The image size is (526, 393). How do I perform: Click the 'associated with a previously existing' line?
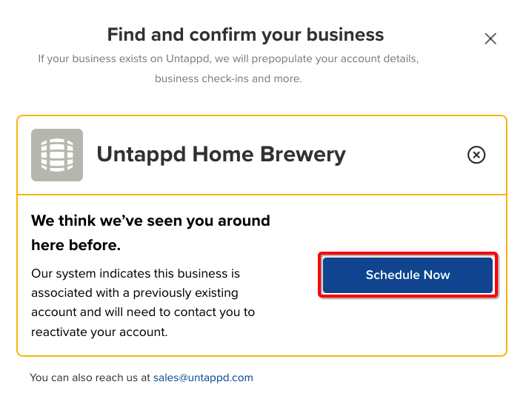pyautogui.click(x=135, y=293)
